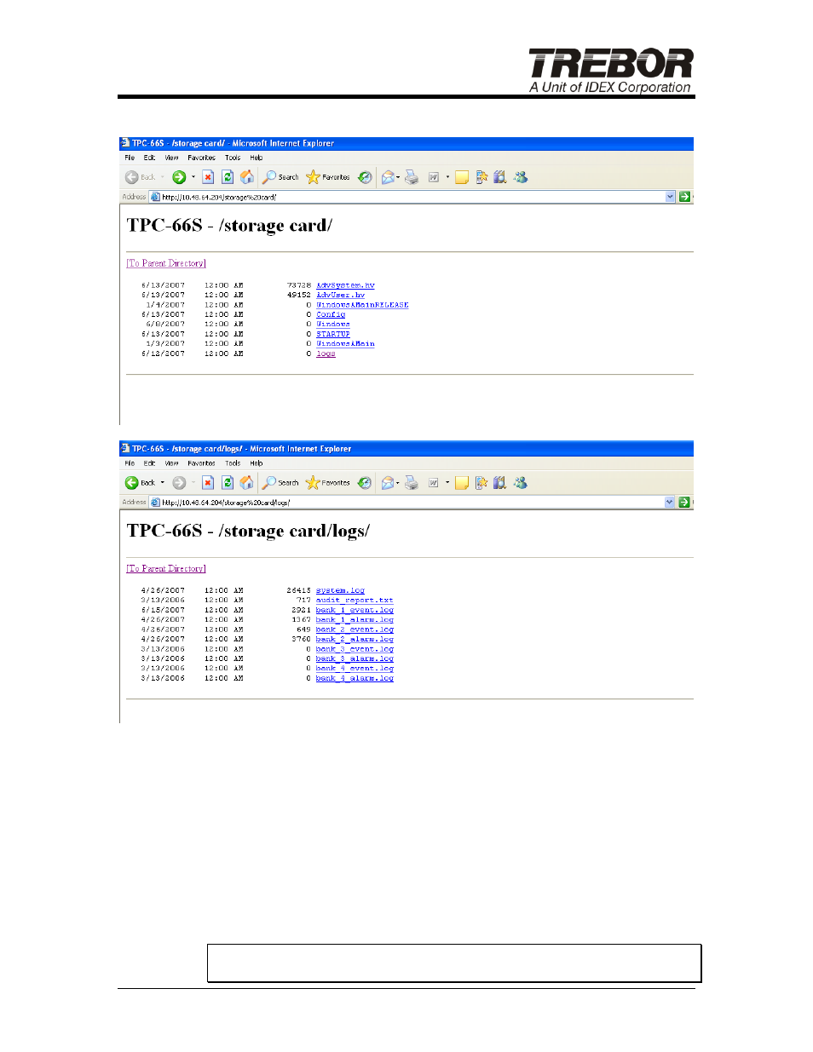Open Search in the logs window toolbar
813x1052 pixels.
tap(280, 483)
